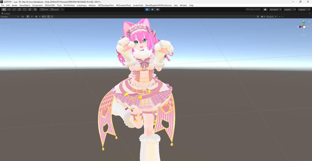Viewport: 312px width, 161px height.
Task: Click the grid snapping icon
Action: click(x=62, y=9)
